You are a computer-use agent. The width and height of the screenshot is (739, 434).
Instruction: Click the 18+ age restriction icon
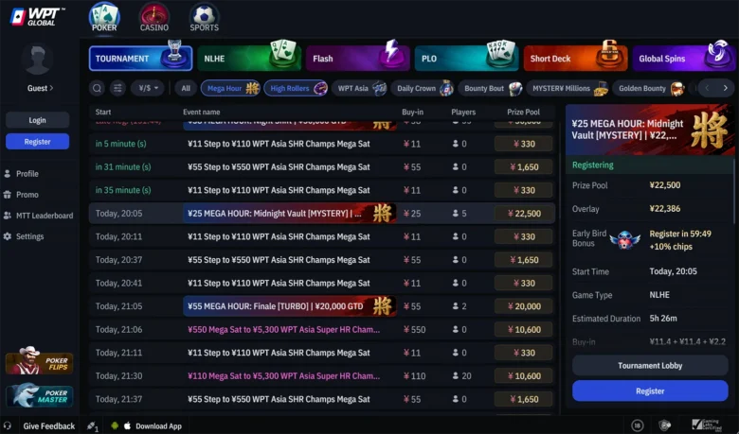(638, 425)
